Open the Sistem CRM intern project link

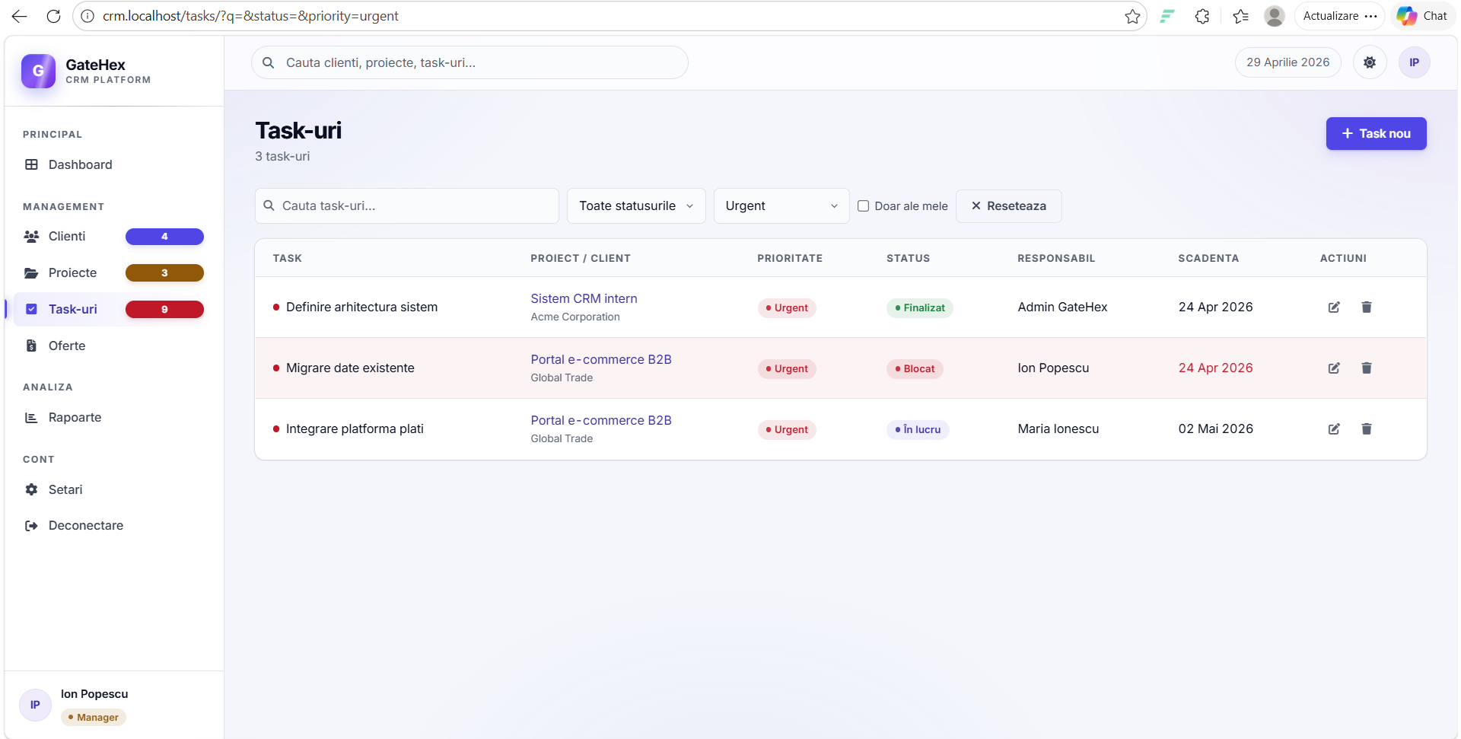point(584,299)
